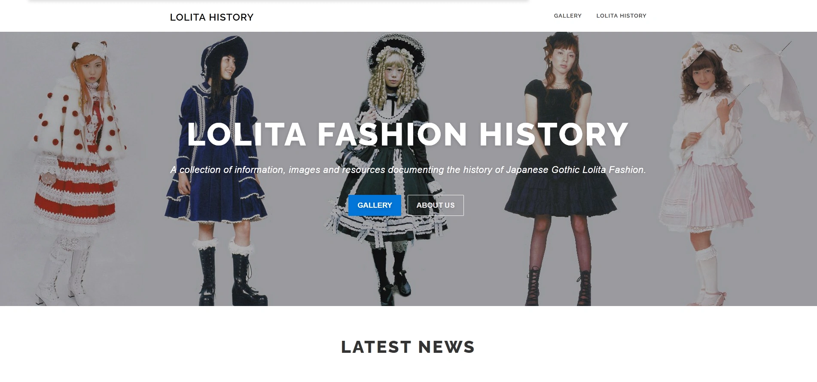Open the GALLERY navigation menu item

tap(567, 16)
